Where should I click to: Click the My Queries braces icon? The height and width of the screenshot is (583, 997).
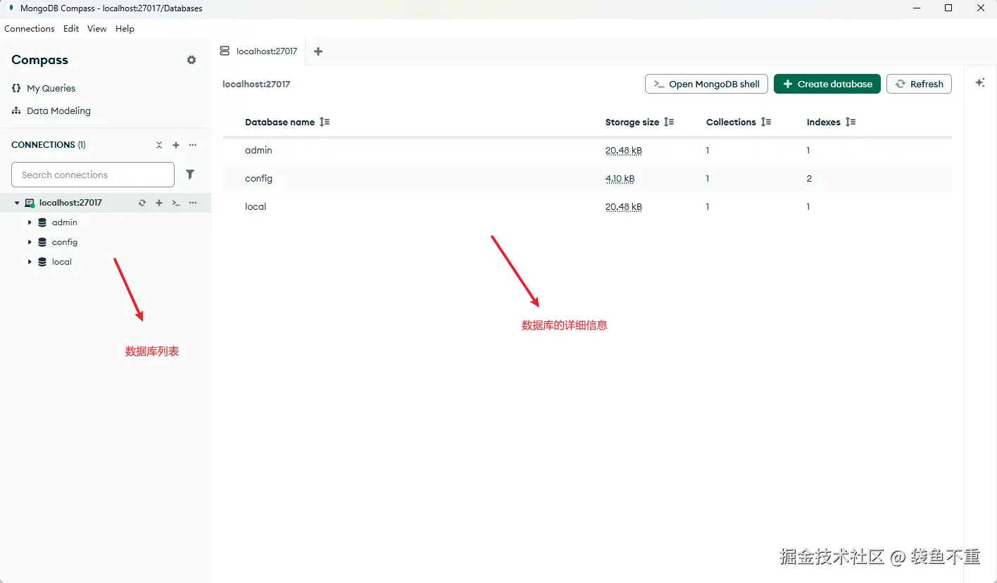pyautogui.click(x=16, y=88)
